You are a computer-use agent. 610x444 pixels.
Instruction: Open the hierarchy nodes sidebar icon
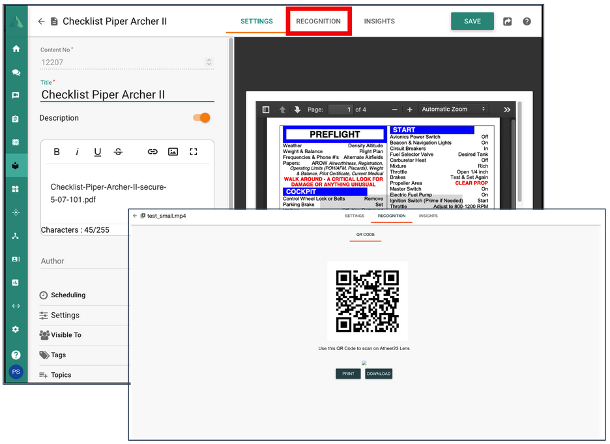pos(16,236)
